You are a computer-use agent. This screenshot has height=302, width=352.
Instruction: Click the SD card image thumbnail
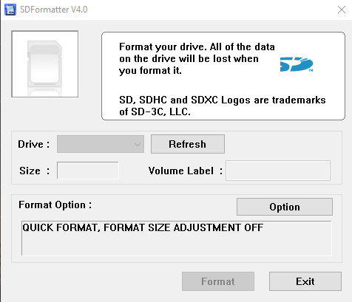(45, 64)
